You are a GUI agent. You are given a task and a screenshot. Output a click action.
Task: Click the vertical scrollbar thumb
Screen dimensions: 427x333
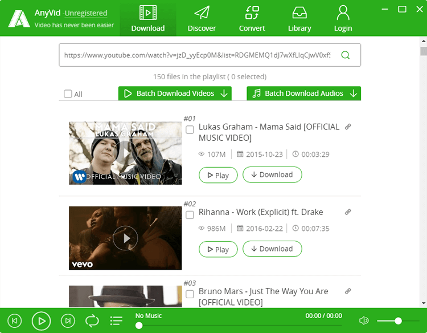[x=424, y=51]
